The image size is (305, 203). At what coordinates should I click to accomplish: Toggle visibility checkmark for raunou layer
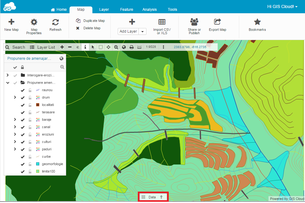point(23,90)
